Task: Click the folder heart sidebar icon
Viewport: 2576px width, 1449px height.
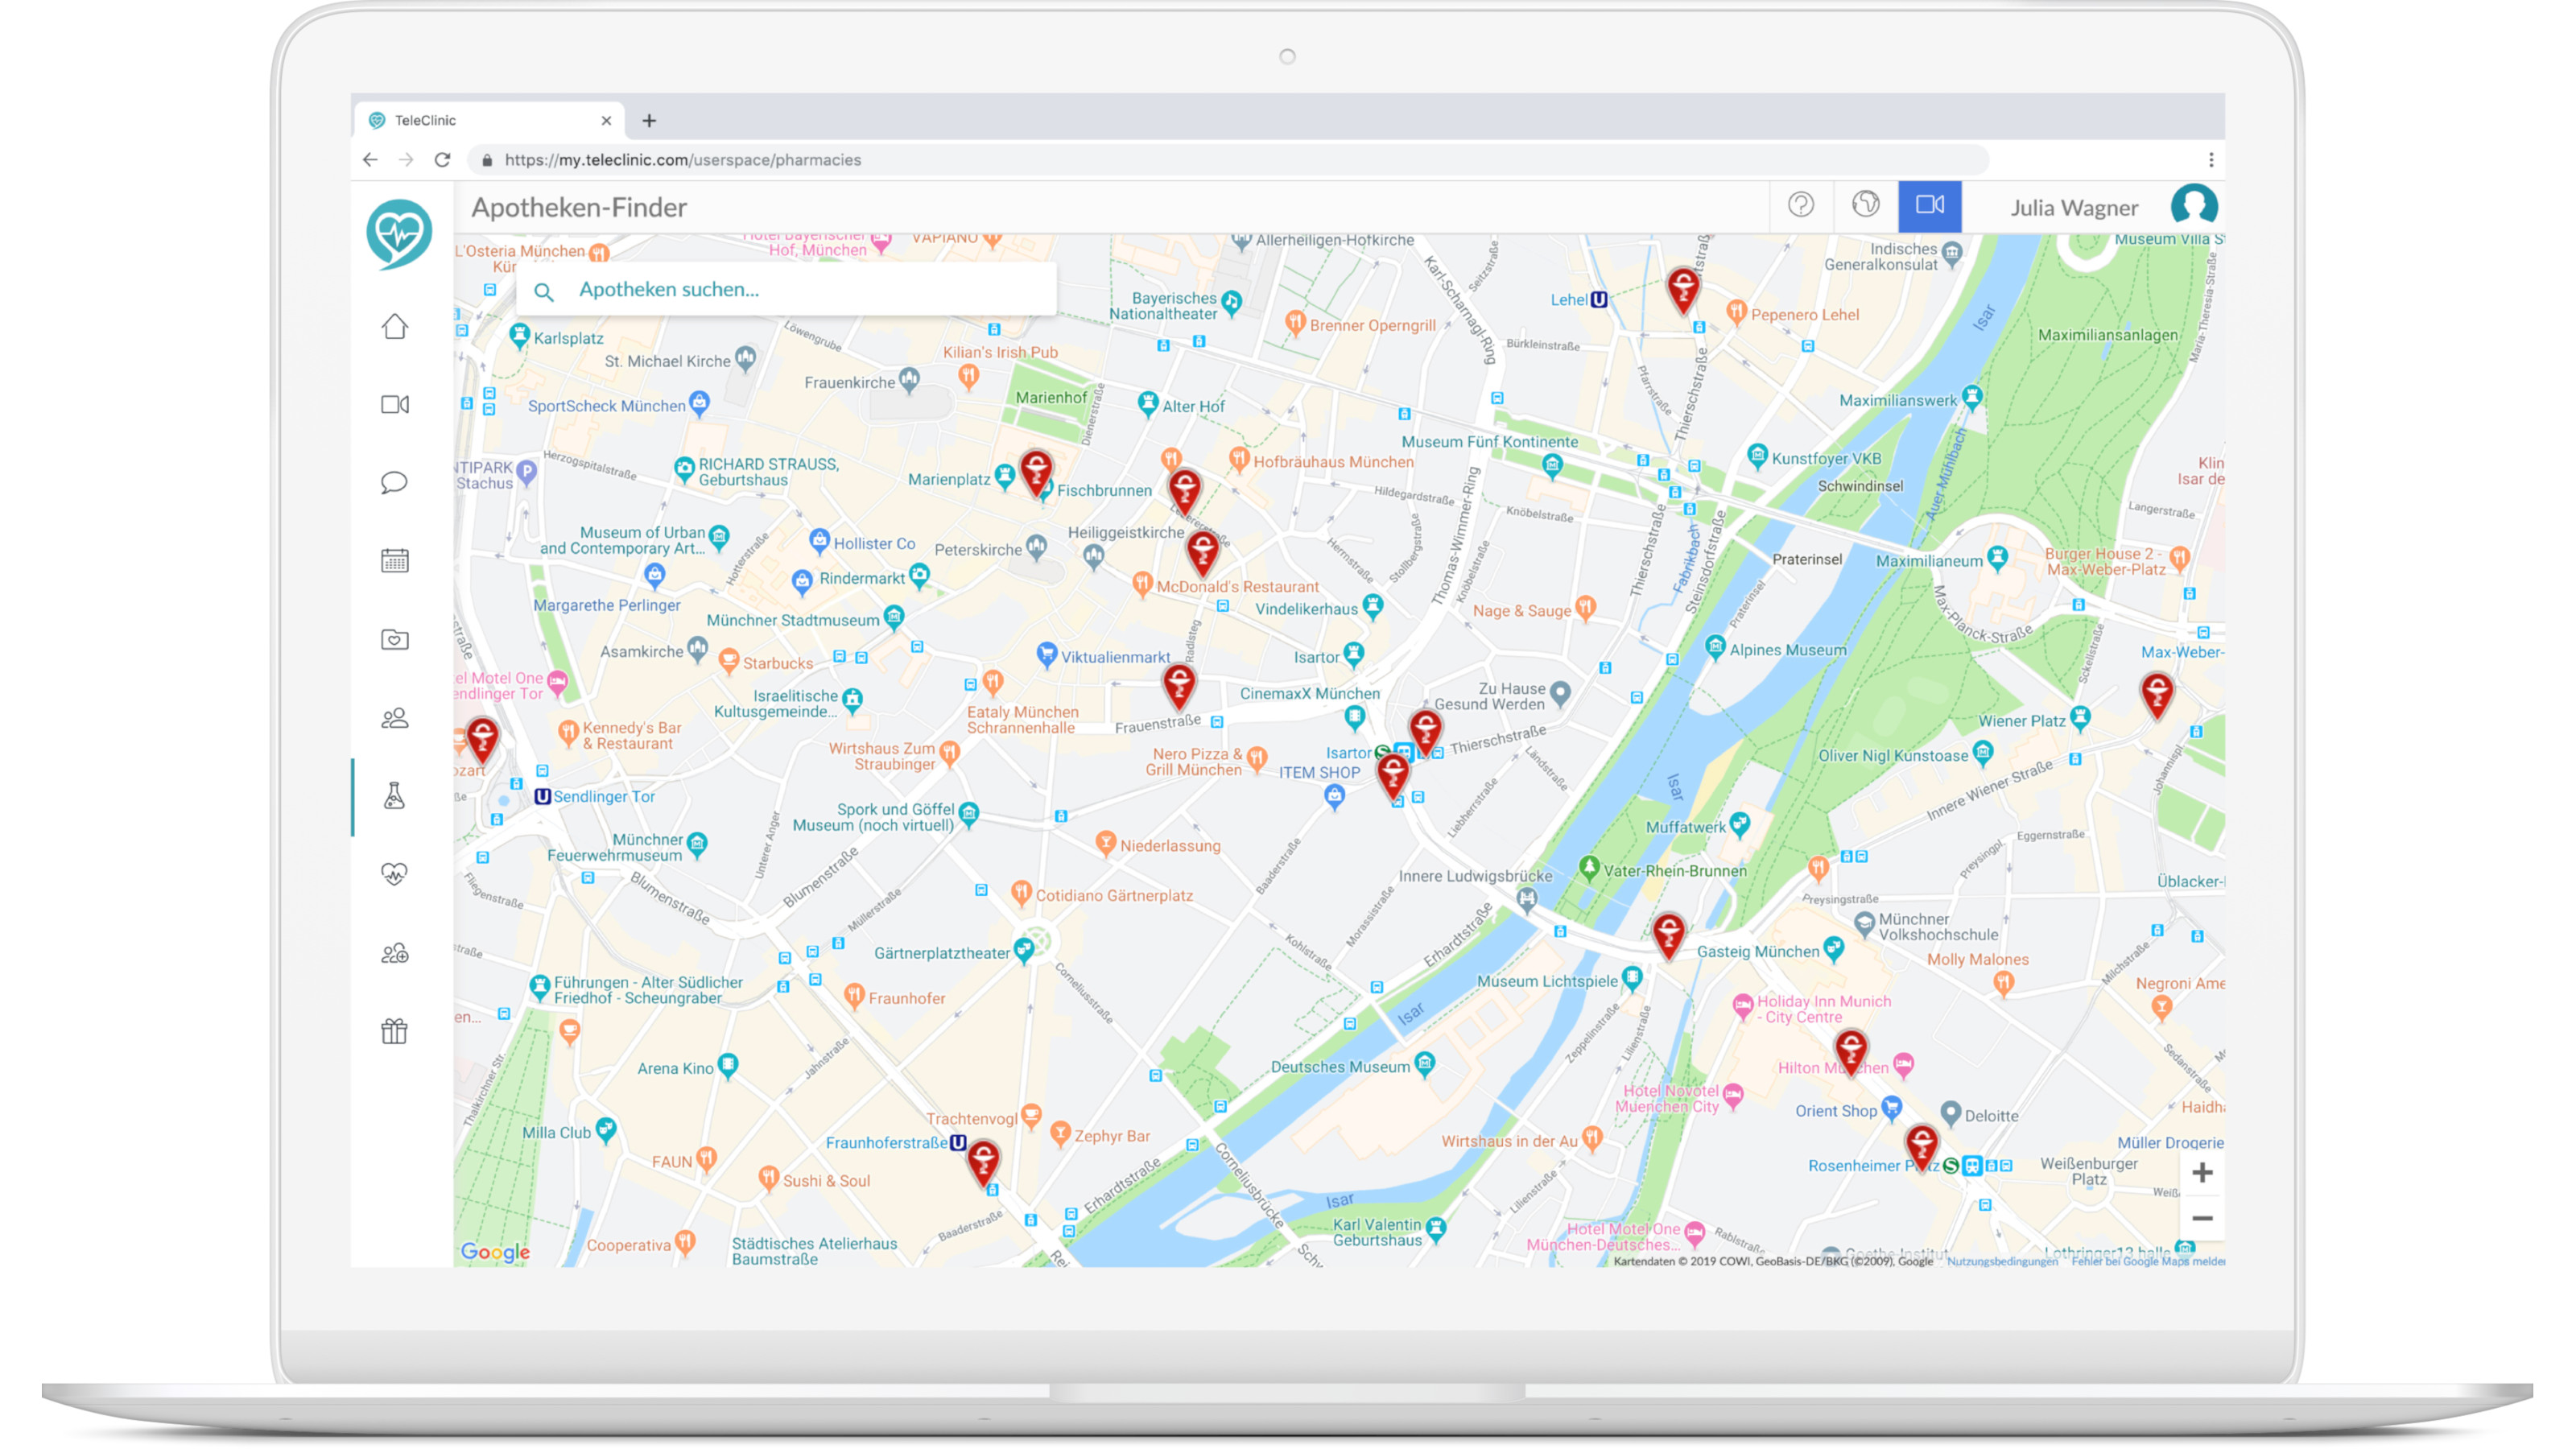Action: (x=394, y=640)
